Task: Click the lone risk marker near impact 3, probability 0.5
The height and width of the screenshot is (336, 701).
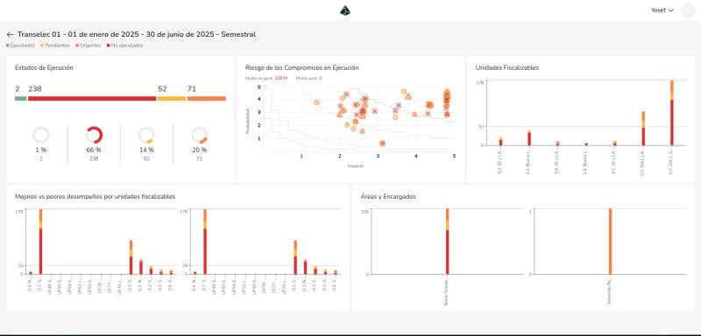Action: coord(382,143)
